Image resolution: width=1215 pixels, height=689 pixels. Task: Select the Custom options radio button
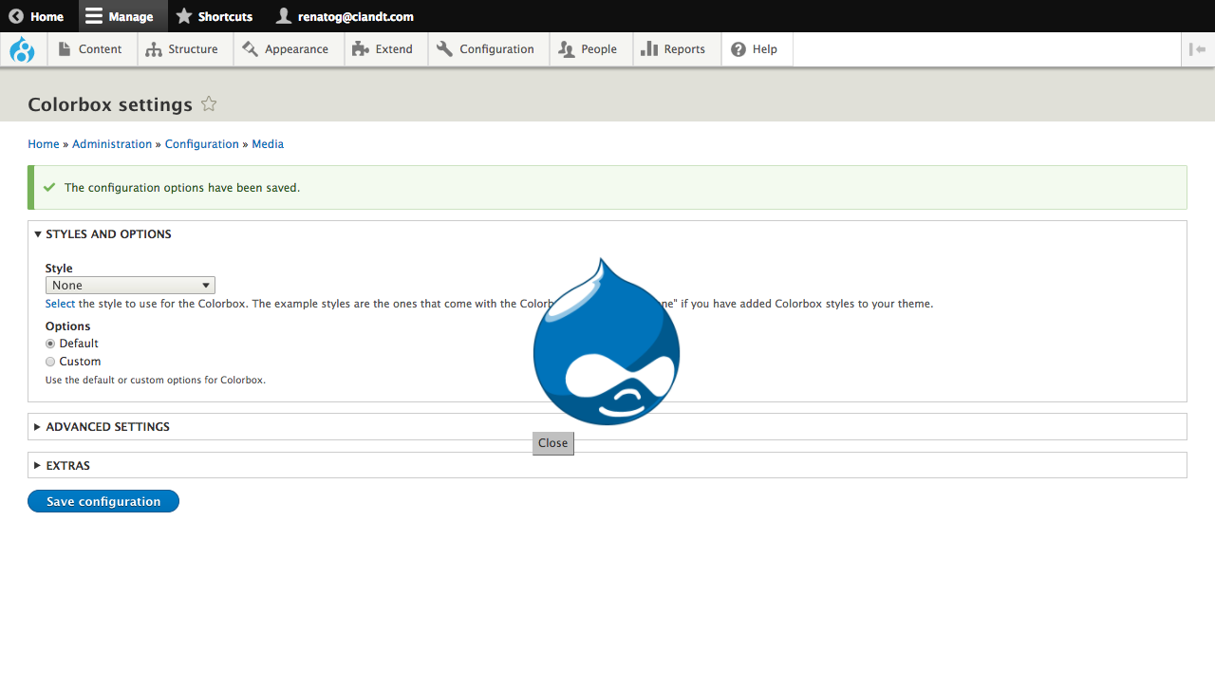pos(50,362)
